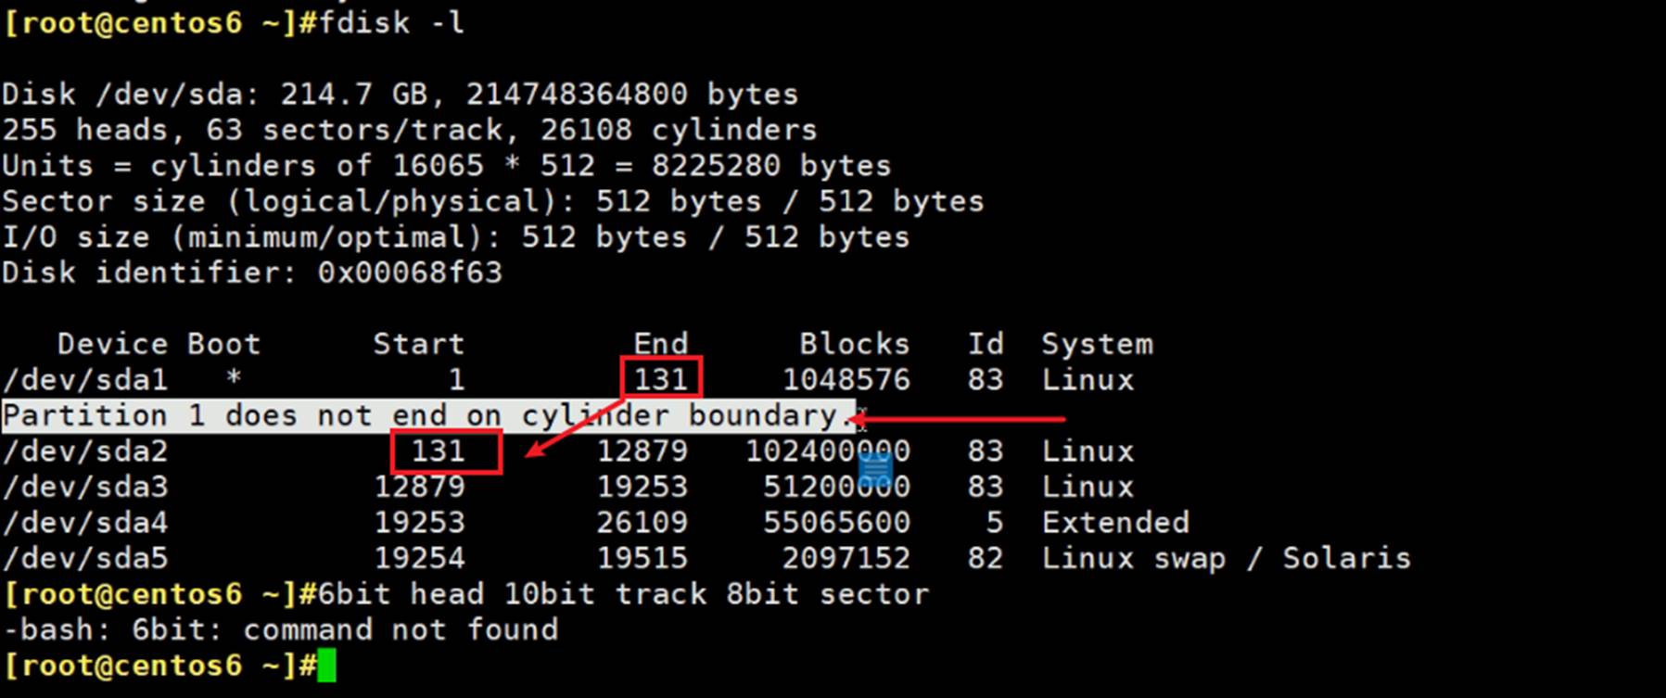Image resolution: width=1666 pixels, height=698 pixels.
Task: Click the Extended system type text
Action: click(1115, 523)
